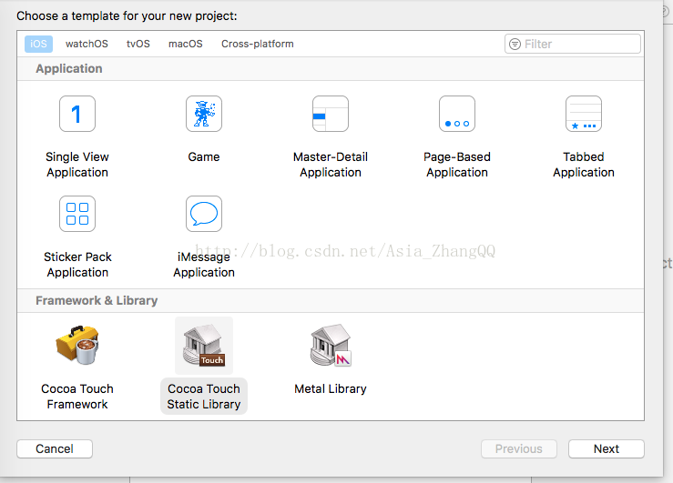Viewport: 673px width, 483px height.
Task: Click the filter icon in search field
Action: 515,44
